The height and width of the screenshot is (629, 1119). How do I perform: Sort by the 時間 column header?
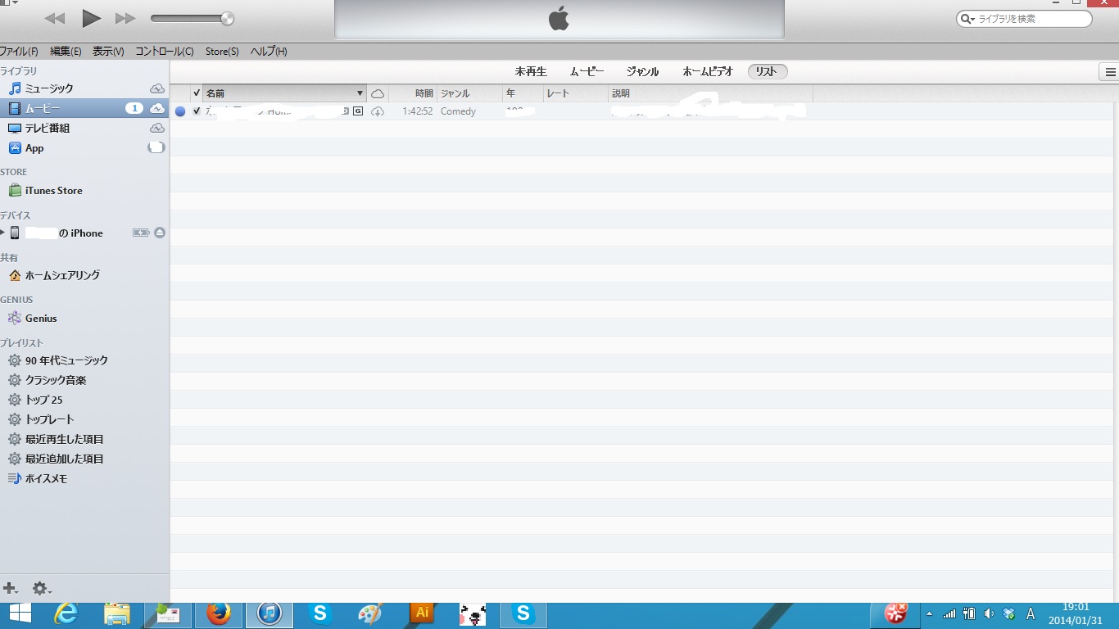pyautogui.click(x=413, y=93)
